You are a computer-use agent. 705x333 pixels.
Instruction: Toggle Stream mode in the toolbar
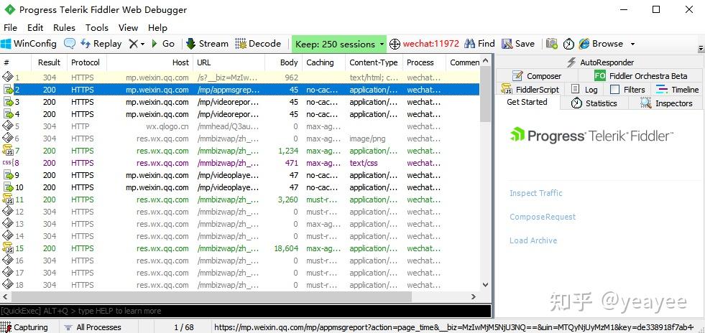coord(207,44)
